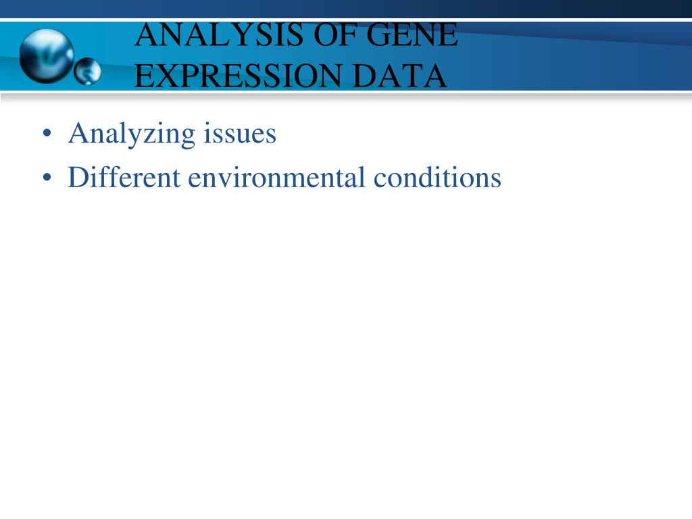Click the word 'environmental' in second bullet
Viewport: 692px width, 519px height.
[276, 178]
